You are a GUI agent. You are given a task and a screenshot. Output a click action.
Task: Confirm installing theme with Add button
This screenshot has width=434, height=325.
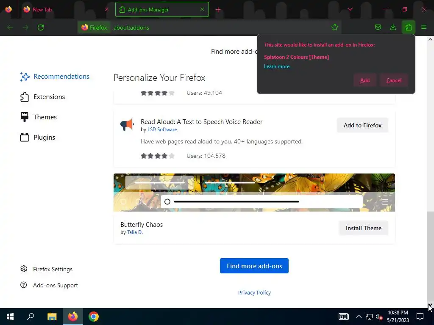coord(365,80)
